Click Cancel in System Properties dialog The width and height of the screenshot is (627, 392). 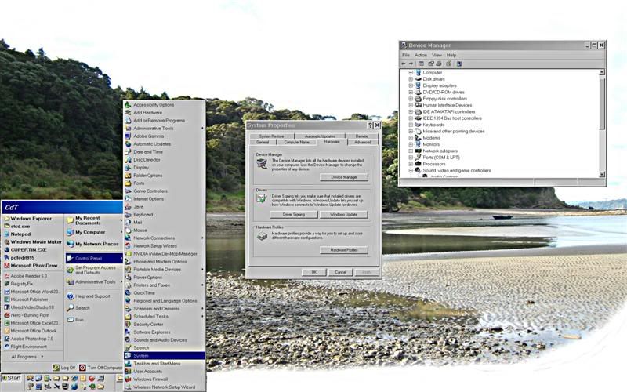pyautogui.click(x=340, y=272)
